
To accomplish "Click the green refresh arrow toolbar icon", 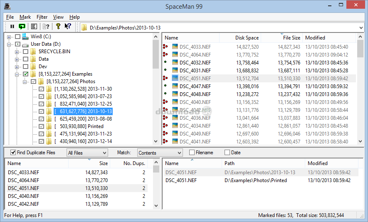I will point(22,27).
